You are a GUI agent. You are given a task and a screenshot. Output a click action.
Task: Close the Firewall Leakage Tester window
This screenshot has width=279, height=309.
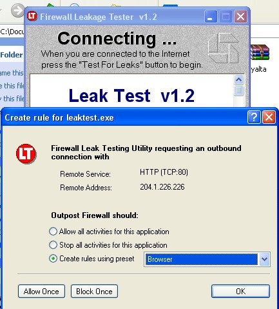pyautogui.click(x=240, y=17)
